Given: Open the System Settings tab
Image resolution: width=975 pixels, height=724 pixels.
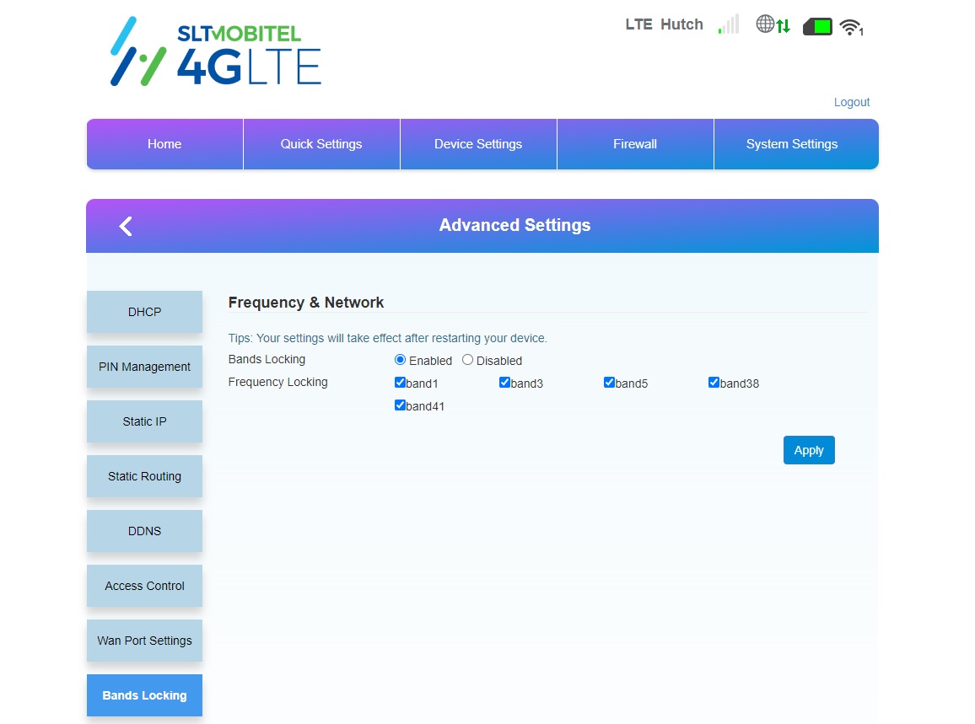Looking at the screenshot, I should point(796,144).
